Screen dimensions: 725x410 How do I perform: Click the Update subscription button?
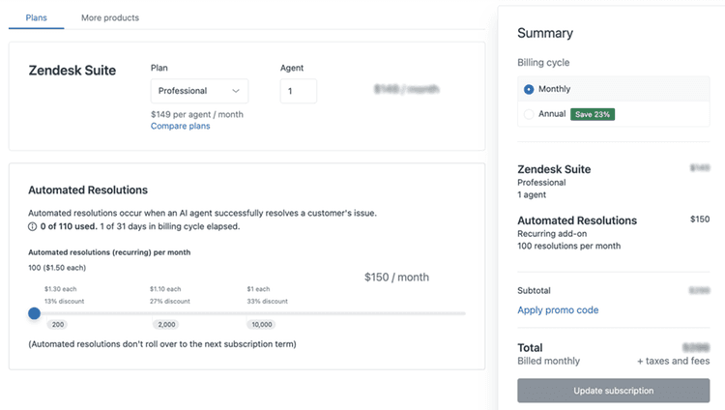(x=614, y=391)
